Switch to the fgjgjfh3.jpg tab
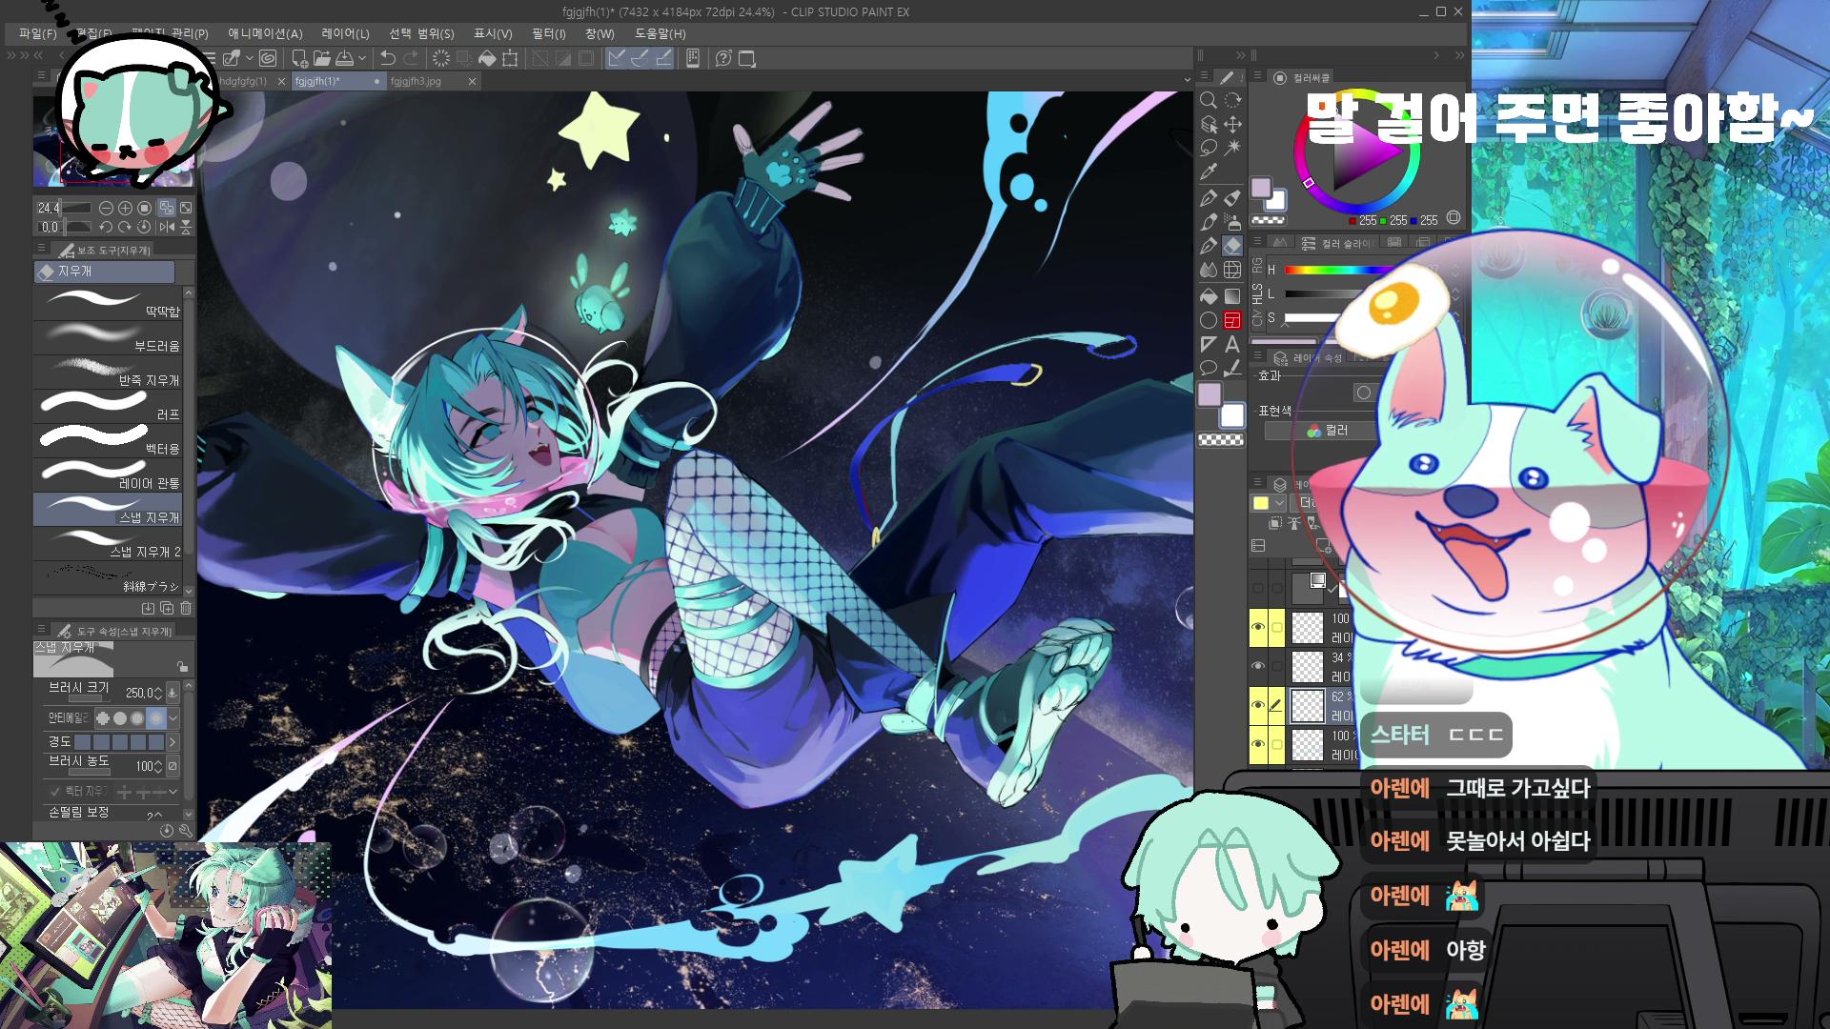Screen dimensions: 1830x1029 coord(417,81)
